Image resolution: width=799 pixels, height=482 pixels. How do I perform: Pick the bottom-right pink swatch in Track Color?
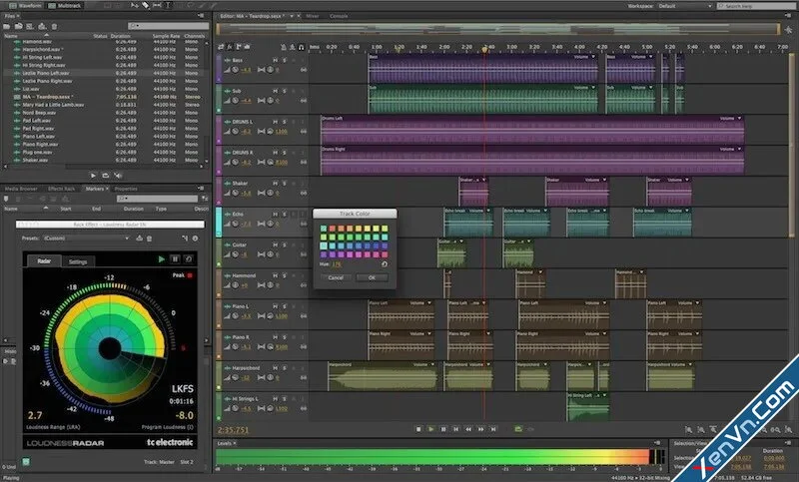pos(385,254)
